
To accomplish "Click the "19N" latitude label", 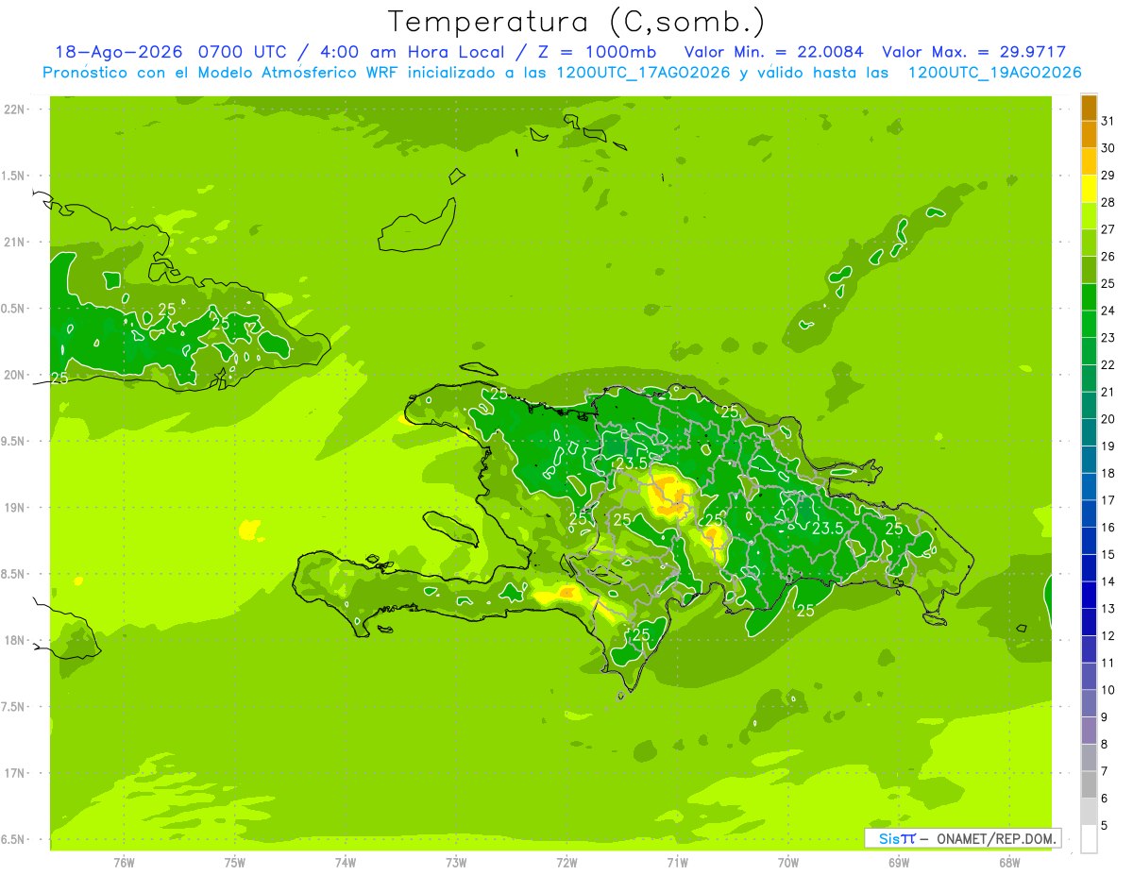I will click(x=14, y=508).
